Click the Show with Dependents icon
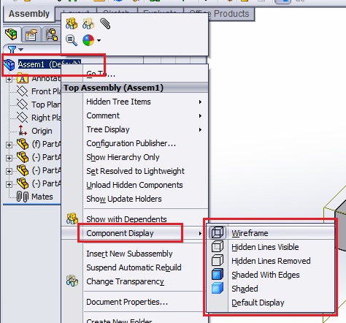The width and height of the screenshot is (346, 323). tap(72, 218)
